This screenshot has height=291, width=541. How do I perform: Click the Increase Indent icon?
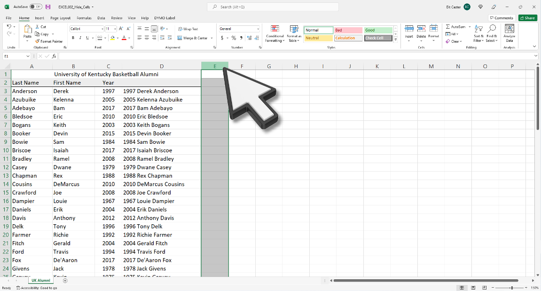click(x=169, y=38)
